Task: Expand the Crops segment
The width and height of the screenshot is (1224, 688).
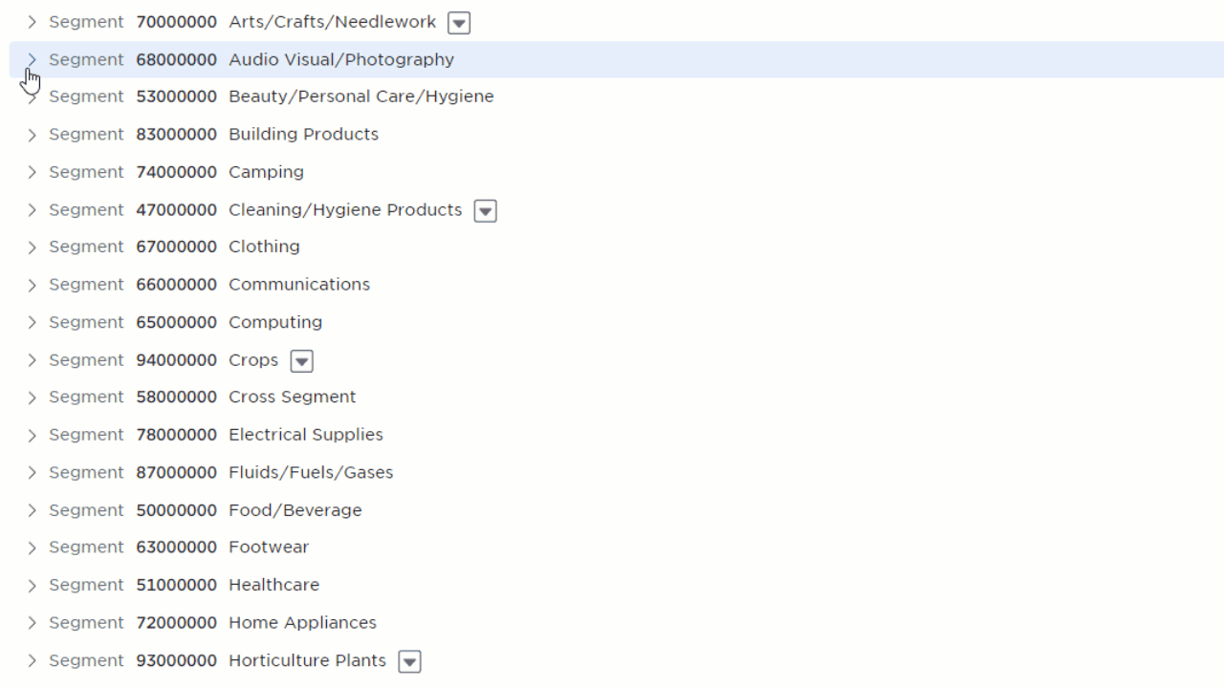Action: point(32,359)
